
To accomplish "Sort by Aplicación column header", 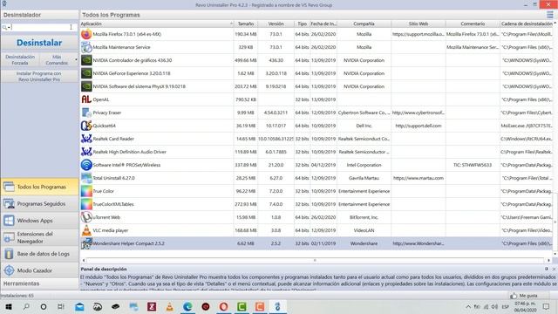I will tap(157, 24).
